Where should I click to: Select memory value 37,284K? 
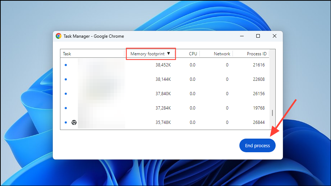click(163, 108)
